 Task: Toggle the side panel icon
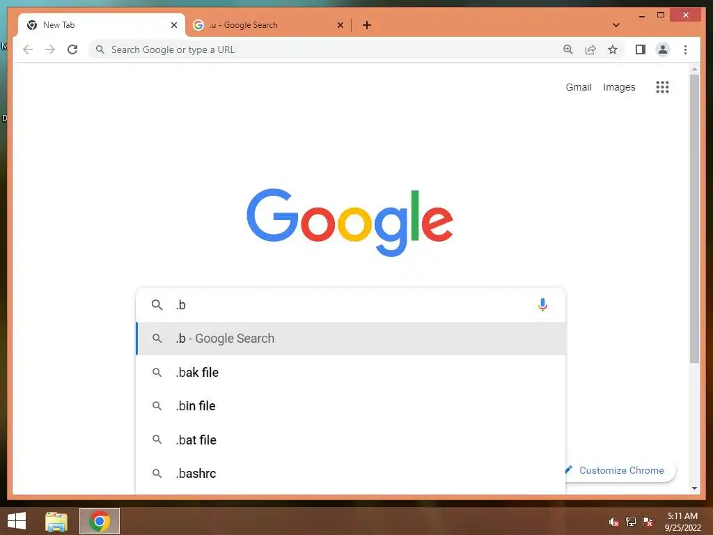(641, 49)
